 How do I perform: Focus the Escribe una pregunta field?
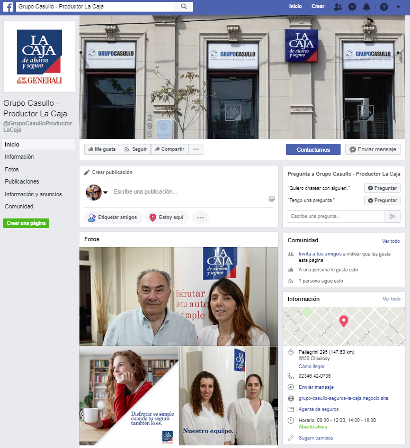[336, 216]
